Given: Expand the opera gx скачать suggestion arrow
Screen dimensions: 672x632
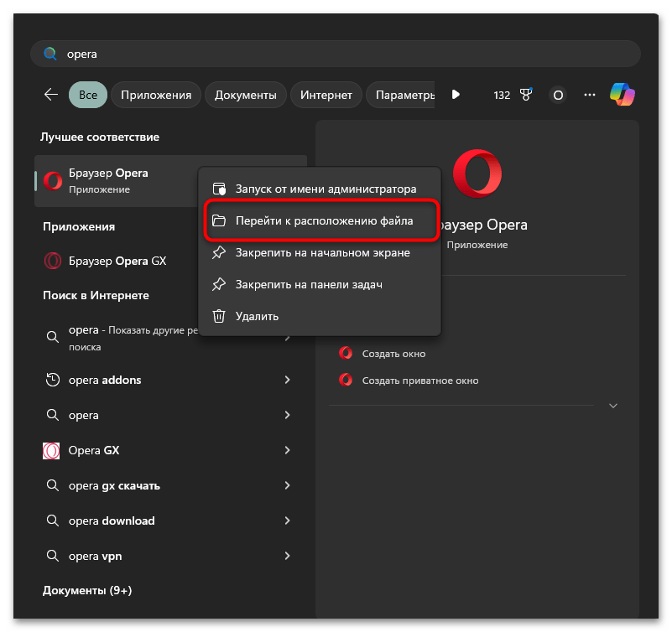Looking at the screenshot, I should point(287,485).
